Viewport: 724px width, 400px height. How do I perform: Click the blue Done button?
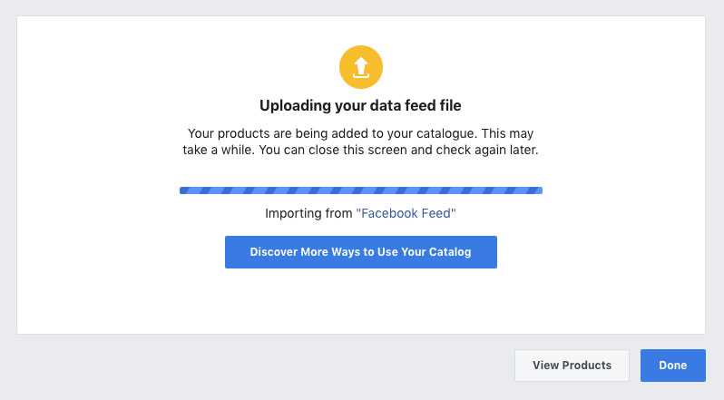[x=673, y=365]
